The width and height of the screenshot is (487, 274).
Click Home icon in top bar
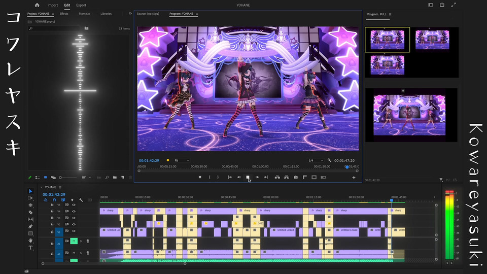click(x=37, y=5)
